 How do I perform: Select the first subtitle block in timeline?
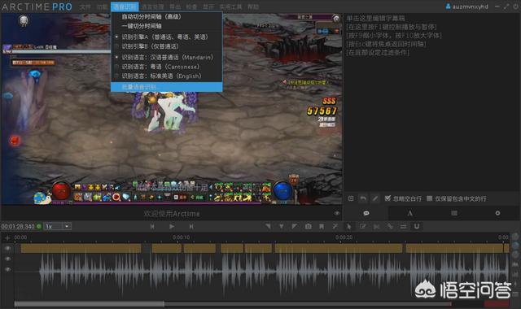[81, 248]
